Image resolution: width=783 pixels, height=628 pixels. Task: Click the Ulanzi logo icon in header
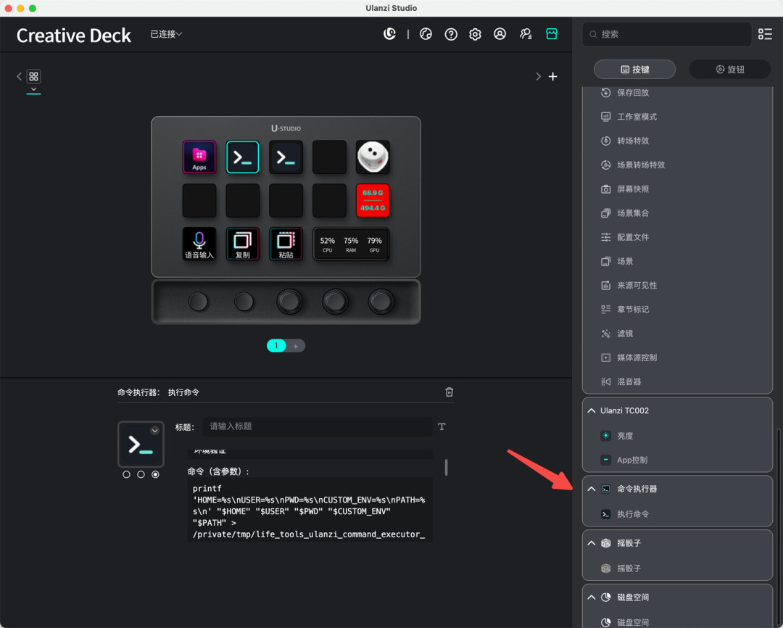pyautogui.click(x=389, y=34)
